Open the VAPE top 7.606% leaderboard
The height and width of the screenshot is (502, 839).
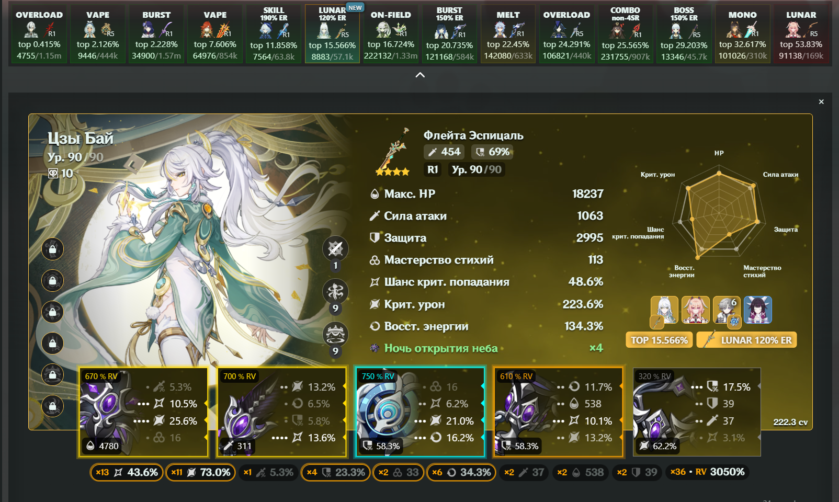pyautogui.click(x=215, y=34)
